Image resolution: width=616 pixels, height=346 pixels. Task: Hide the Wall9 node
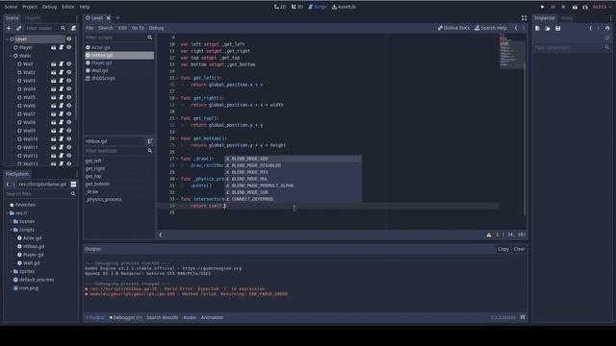coord(69,131)
